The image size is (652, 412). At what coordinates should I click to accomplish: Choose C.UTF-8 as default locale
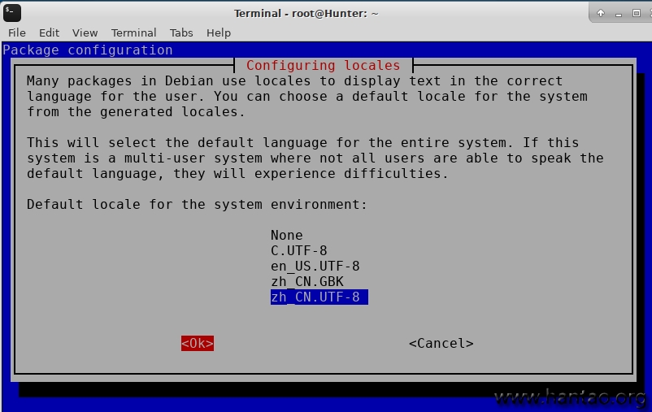click(298, 250)
